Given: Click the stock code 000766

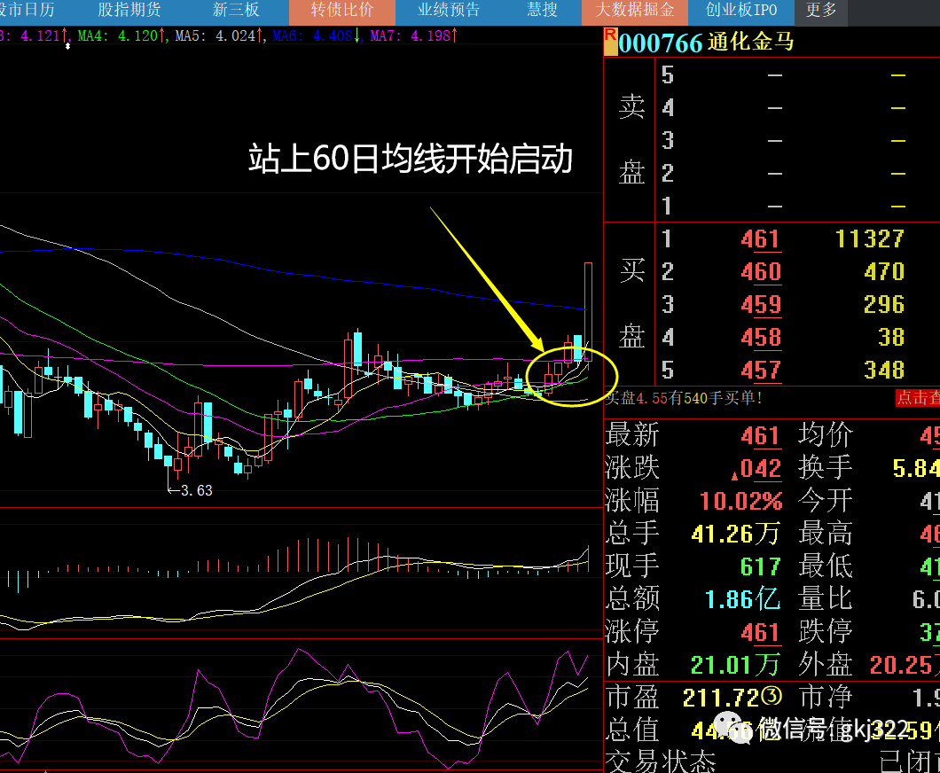Looking at the screenshot, I should point(660,43).
